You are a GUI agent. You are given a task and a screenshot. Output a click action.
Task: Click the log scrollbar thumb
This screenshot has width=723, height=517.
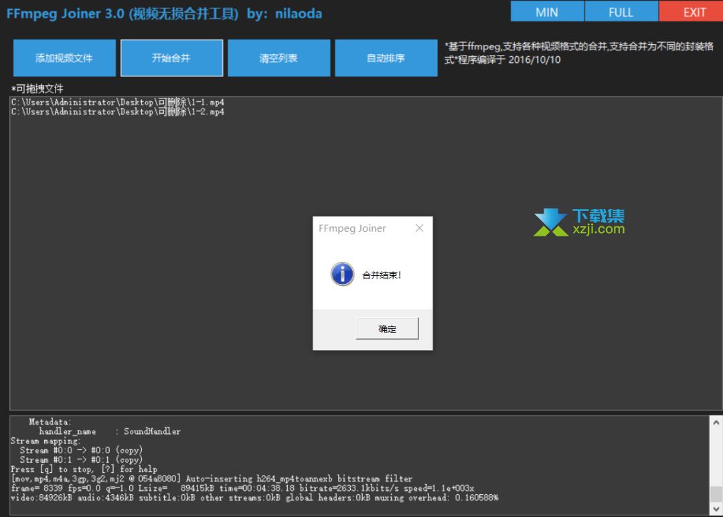[716, 494]
